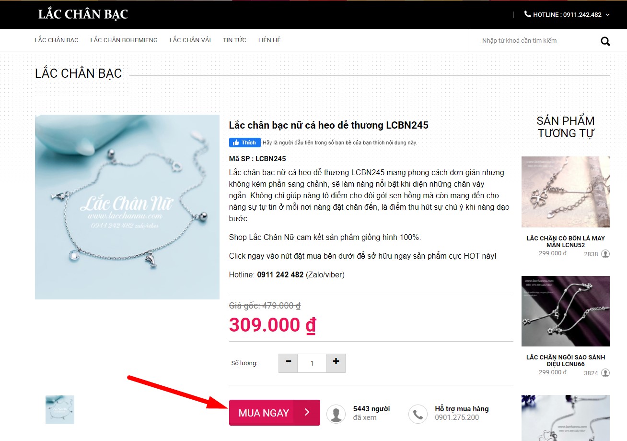This screenshot has height=441, width=627.
Task: Click the LẮC CHÂN BẠC site logo
Action: coord(83,14)
